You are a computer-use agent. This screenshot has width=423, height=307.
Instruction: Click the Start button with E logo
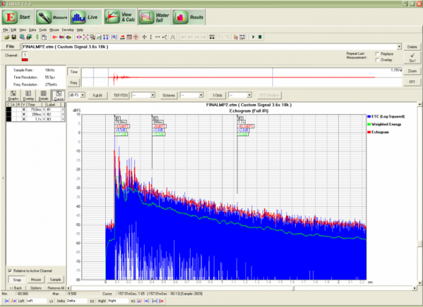tap(18, 17)
